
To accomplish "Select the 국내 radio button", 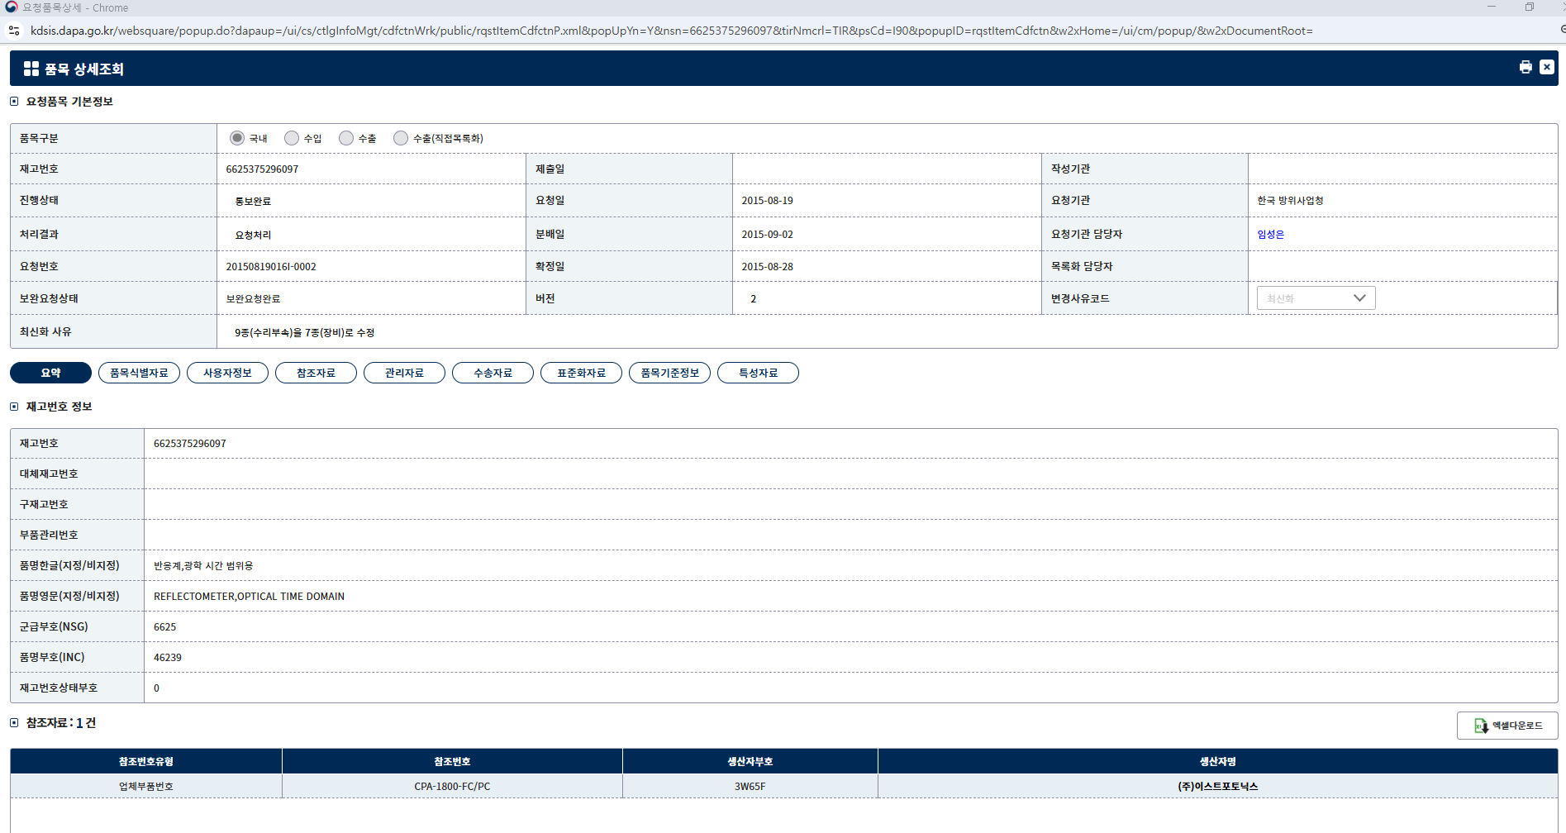I will tap(237, 138).
